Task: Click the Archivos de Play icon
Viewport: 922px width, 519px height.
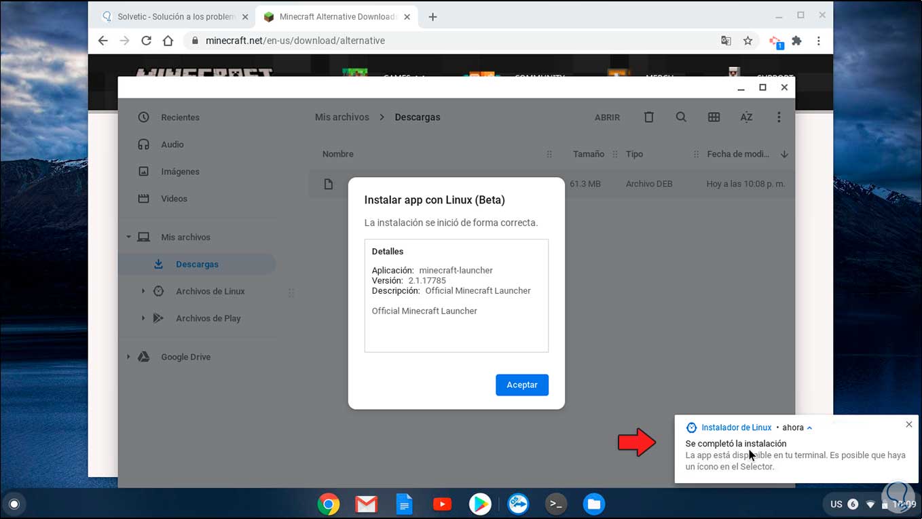Action: [158, 318]
